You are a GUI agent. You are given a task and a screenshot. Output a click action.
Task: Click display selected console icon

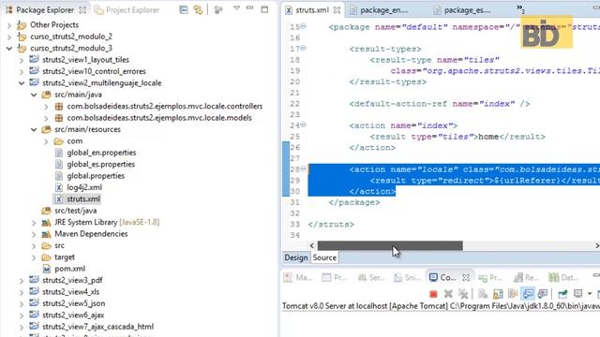pyautogui.click(x=577, y=294)
